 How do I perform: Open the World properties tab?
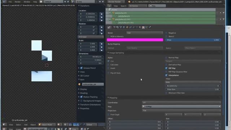124,27
